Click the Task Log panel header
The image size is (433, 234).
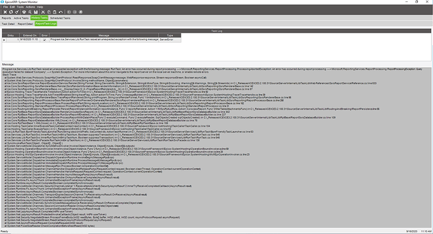[x=216, y=31]
